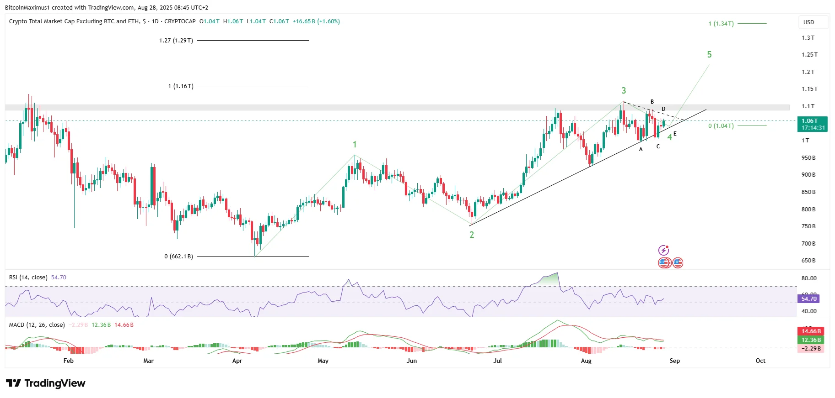Click the triangle sub-wave label A
Image resolution: width=835 pixels, height=398 pixels.
[x=641, y=149]
